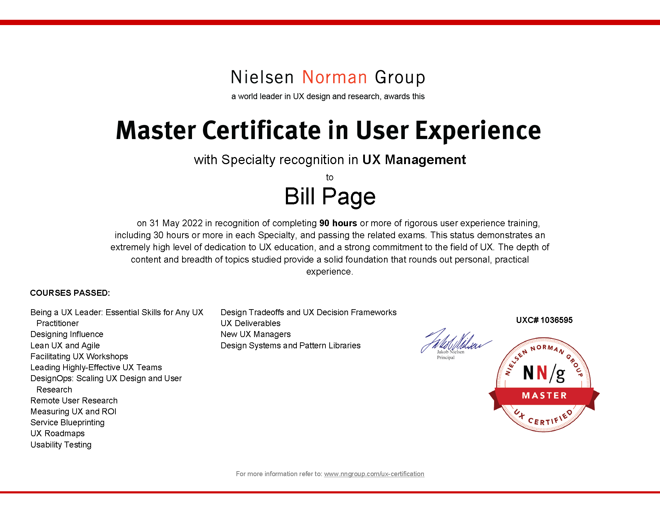This screenshot has width=660, height=510.
Task: Select the Nielsen Norman Group logo heading
Action: click(328, 77)
